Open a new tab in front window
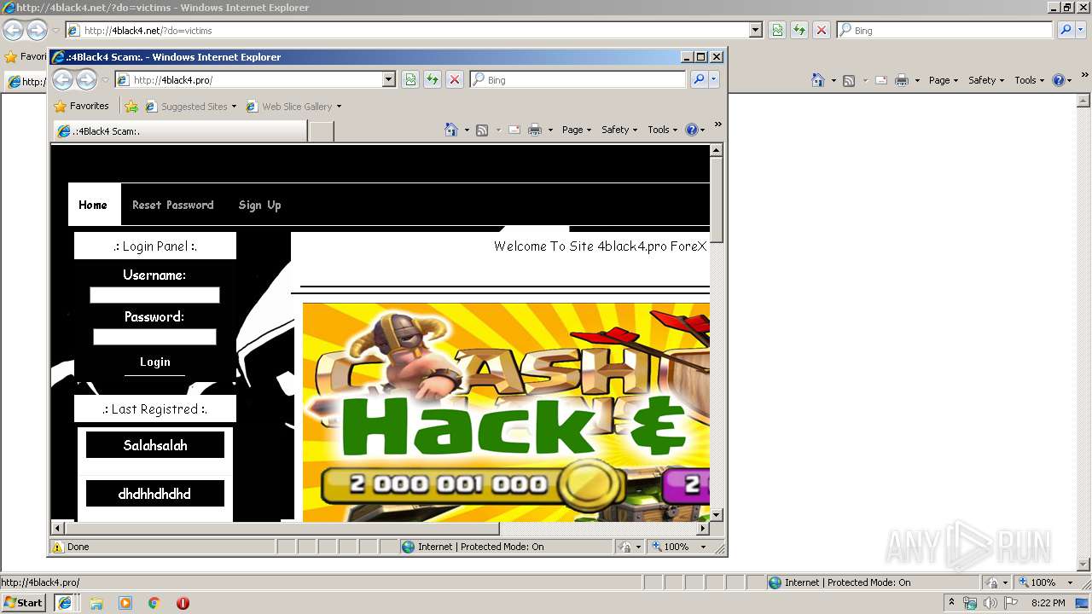 (321, 131)
